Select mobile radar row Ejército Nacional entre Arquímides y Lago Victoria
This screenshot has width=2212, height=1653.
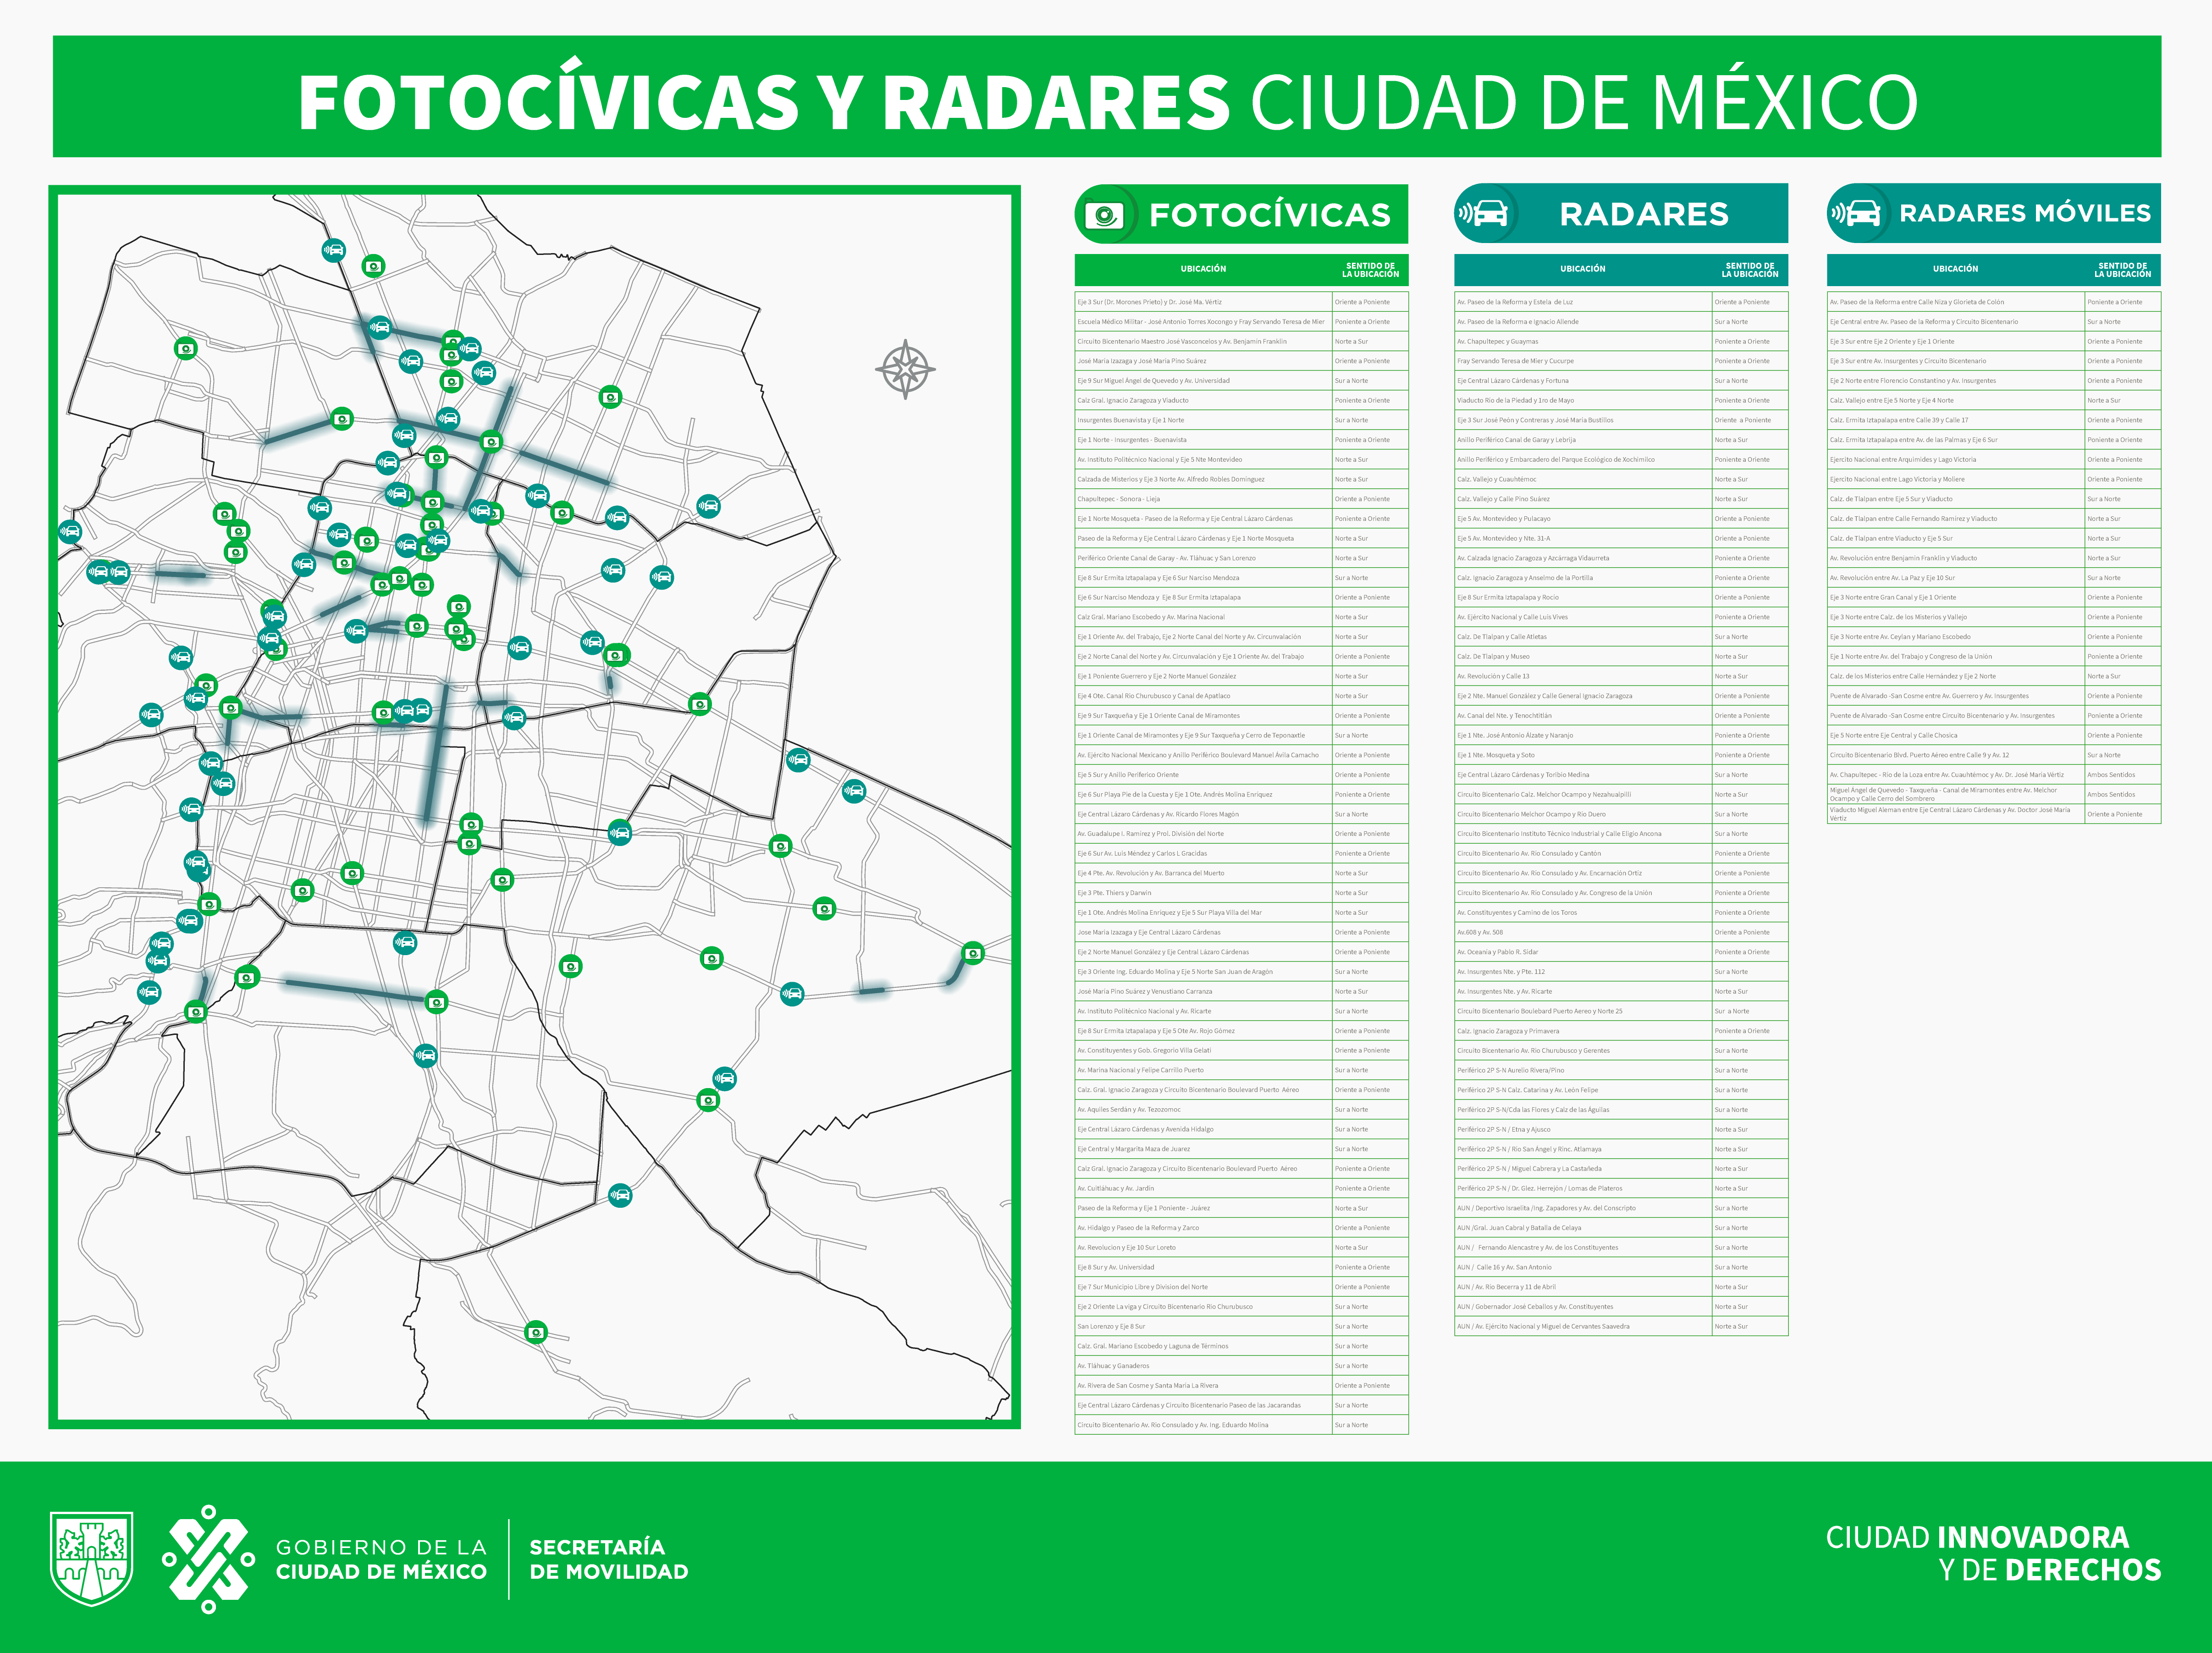coord(1994,460)
